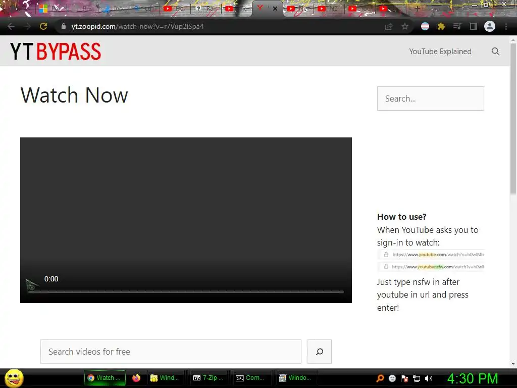The image size is (517, 388).
Task: Open the Chrome profile avatar
Action: click(490, 26)
